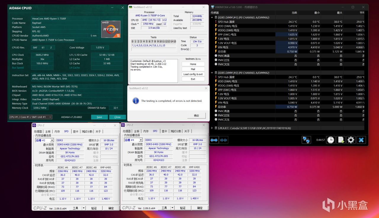379x218 pixels.
Task: Expand the S.M.A.R.T. Colorful SL500 sensor group
Action: click(x=212, y=128)
